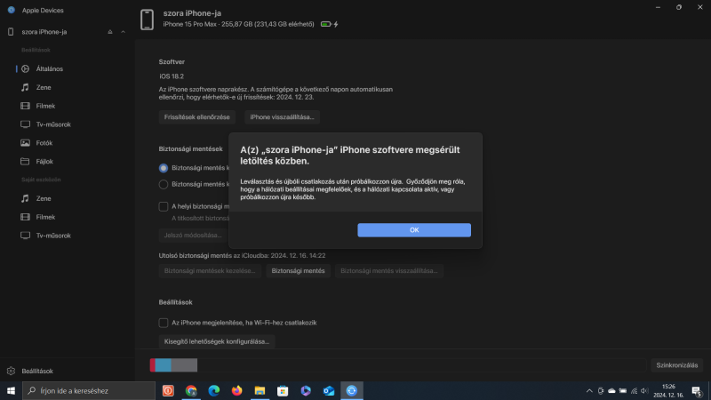The height and width of the screenshot is (400, 711).
Task: Open File Explorer from the taskbar
Action: point(260,390)
